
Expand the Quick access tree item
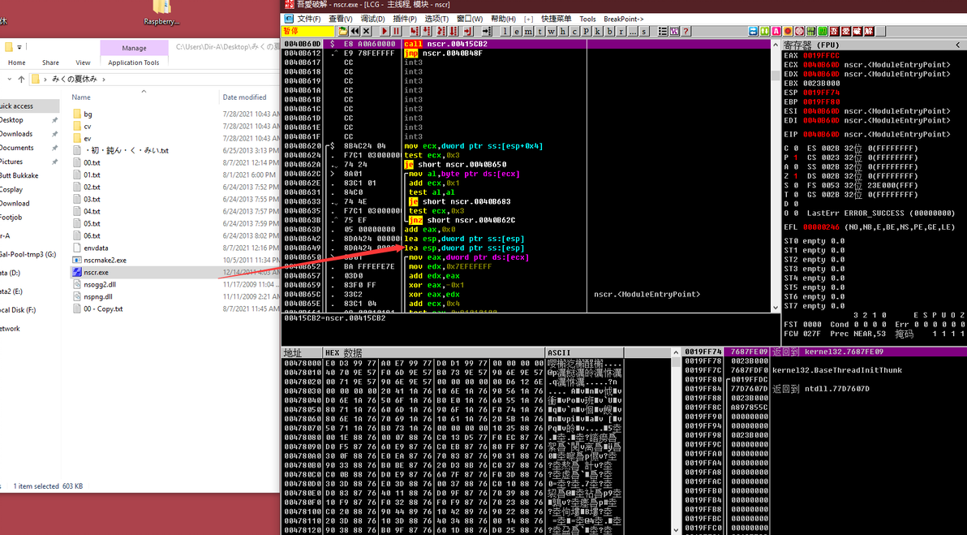[17, 106]
